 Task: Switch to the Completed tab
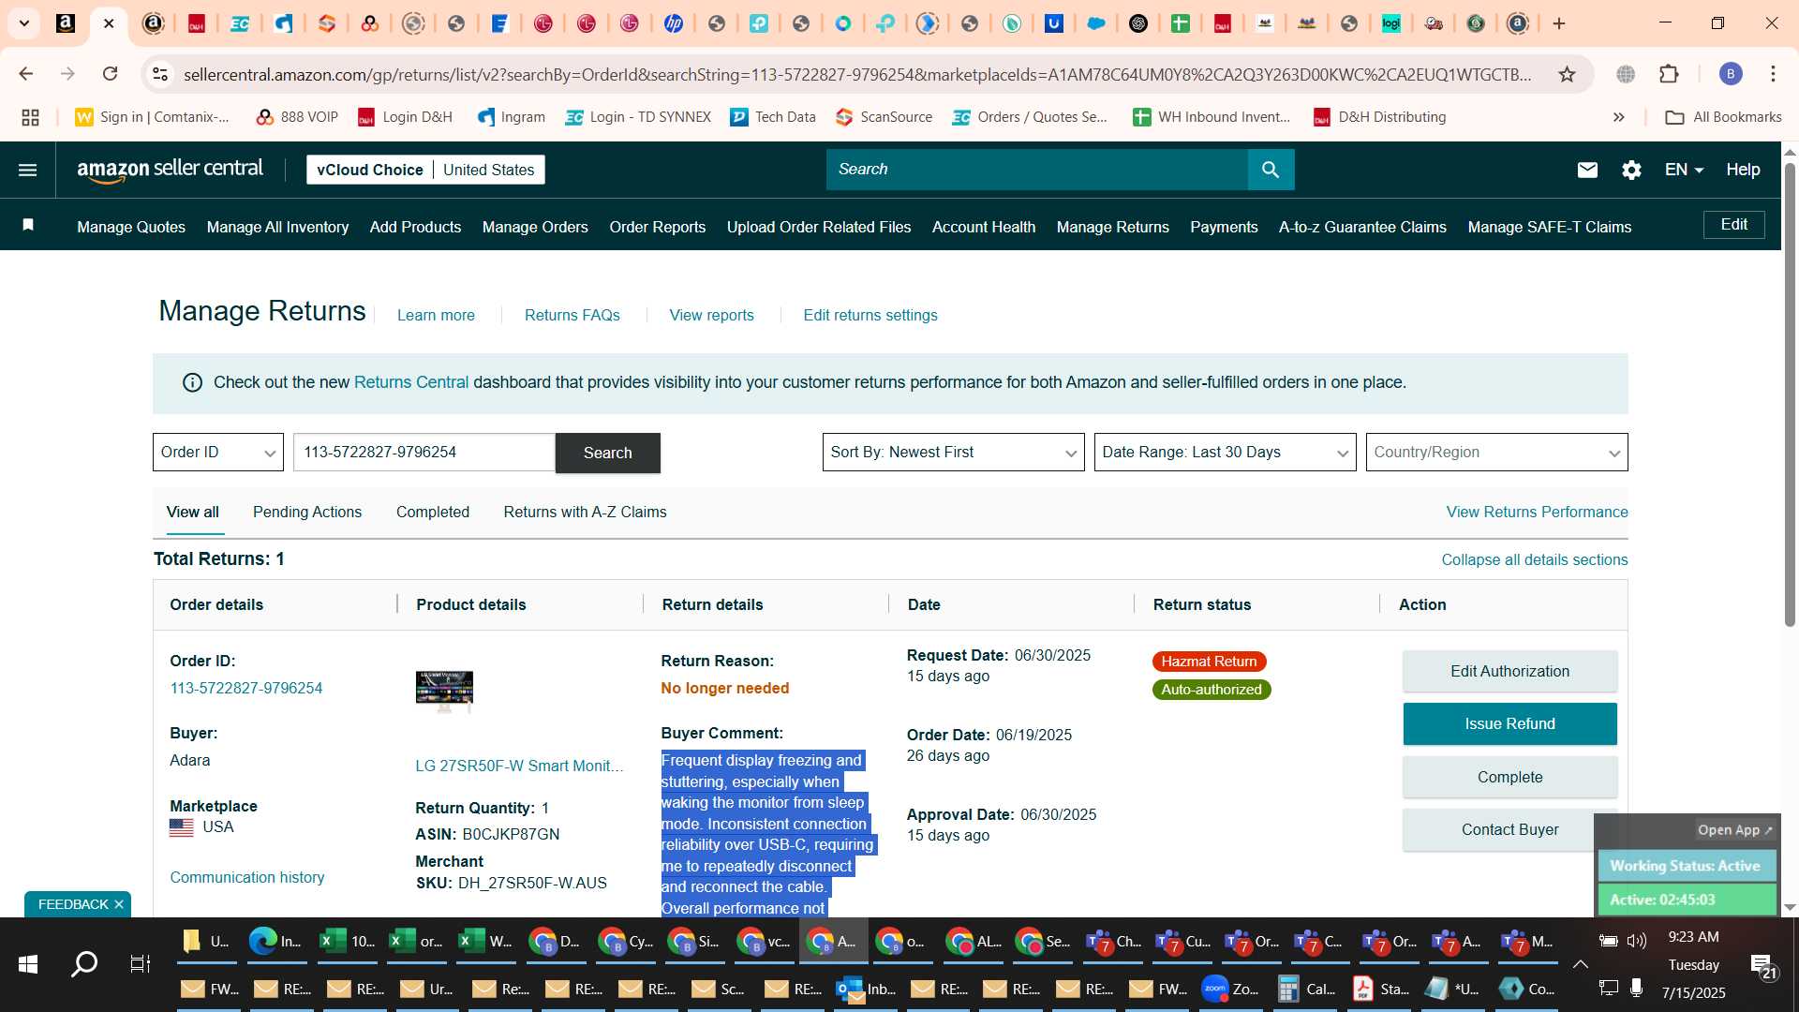pos(432,512)
